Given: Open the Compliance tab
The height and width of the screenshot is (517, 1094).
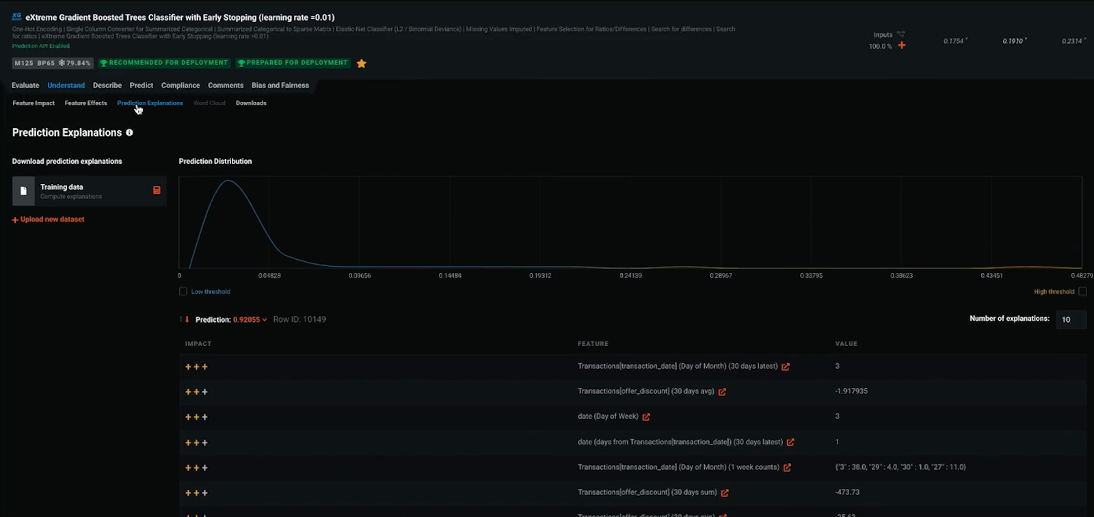Looking at the screenshot, I should (x=181, y=85).
